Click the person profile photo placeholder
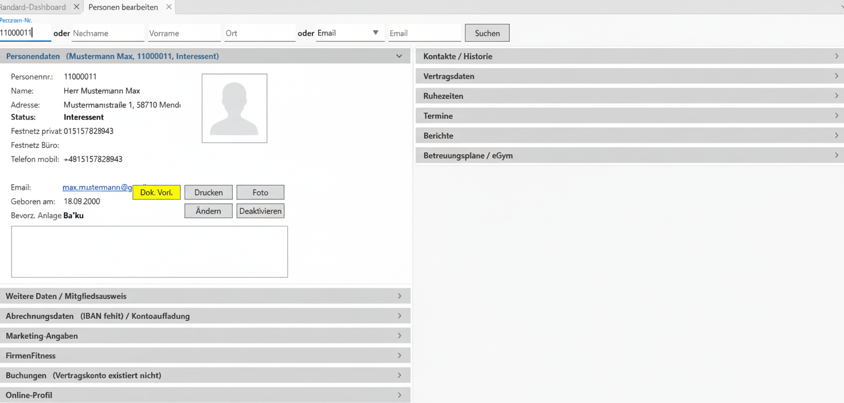 [x=234, y=108]
